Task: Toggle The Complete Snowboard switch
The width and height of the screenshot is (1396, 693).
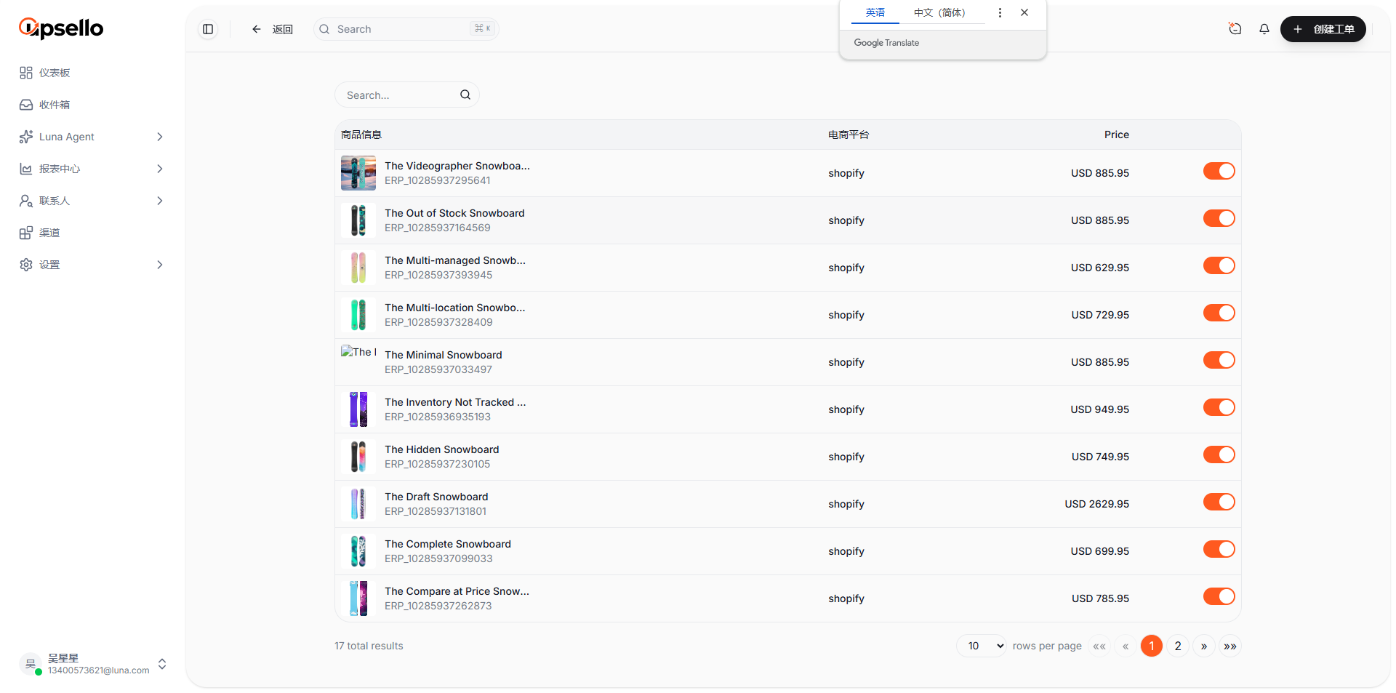Action: 1219,549
